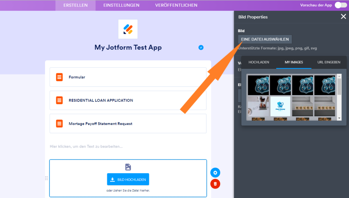Select the first Route 66 thumbnail

click(x=259, y=85)
